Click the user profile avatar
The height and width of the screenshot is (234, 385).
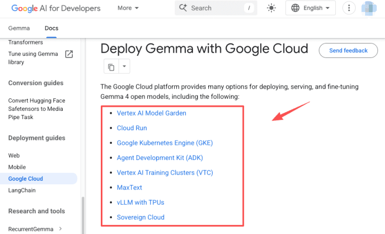pos(369,8)
